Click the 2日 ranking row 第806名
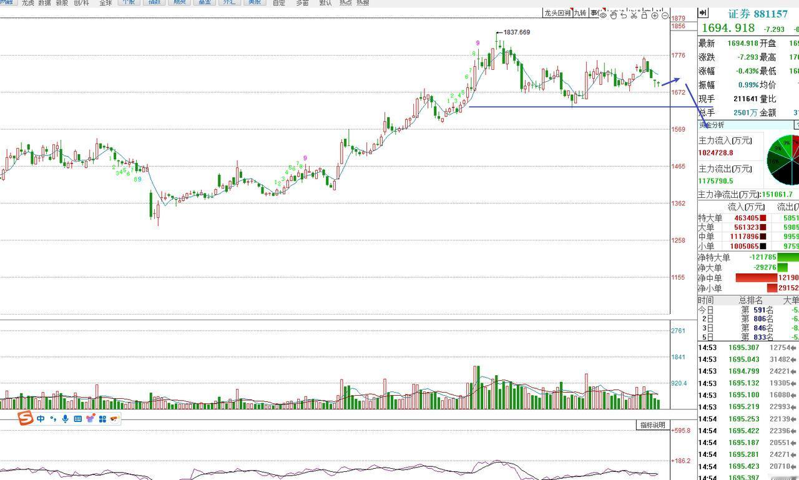Viewport: 799px width, 480px height. (x=748, y=319)
